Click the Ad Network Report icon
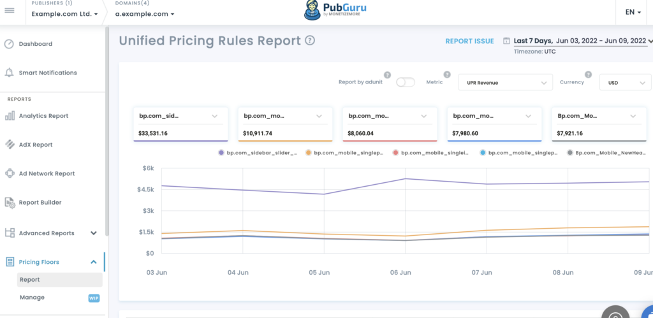This screenshot has width=653, height=318. coord(10,173)
